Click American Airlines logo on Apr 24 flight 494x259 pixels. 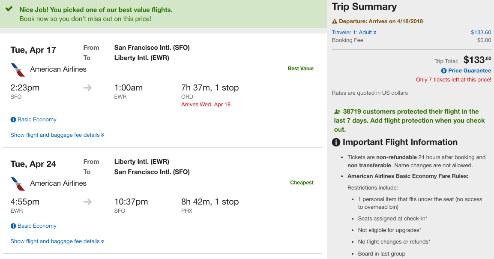18,184
